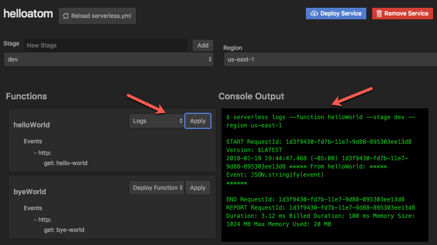The height and width of the screenshot is (245, 437).
Task: Remove the service with the red button
Action: coord(403,14)
